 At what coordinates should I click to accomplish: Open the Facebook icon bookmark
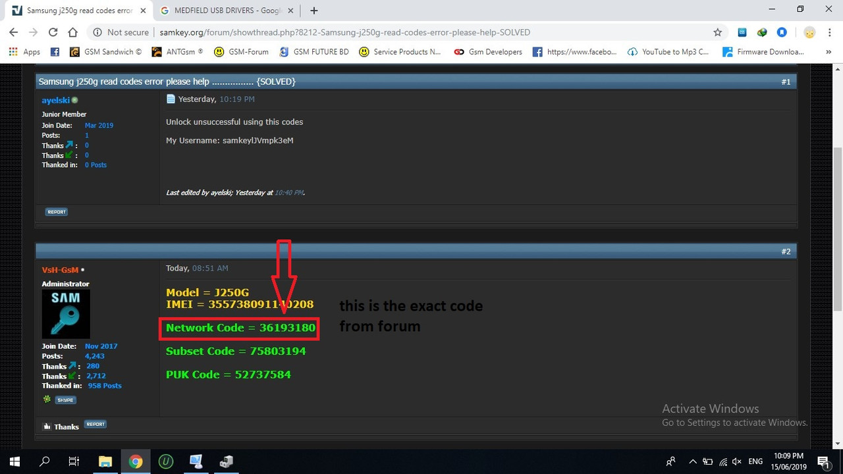[55, 51]
